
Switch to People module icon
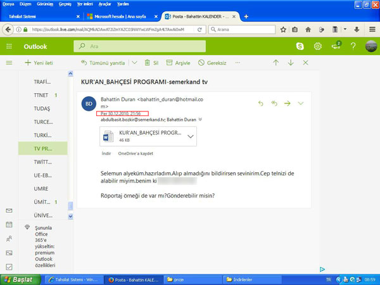pos(9,239)
